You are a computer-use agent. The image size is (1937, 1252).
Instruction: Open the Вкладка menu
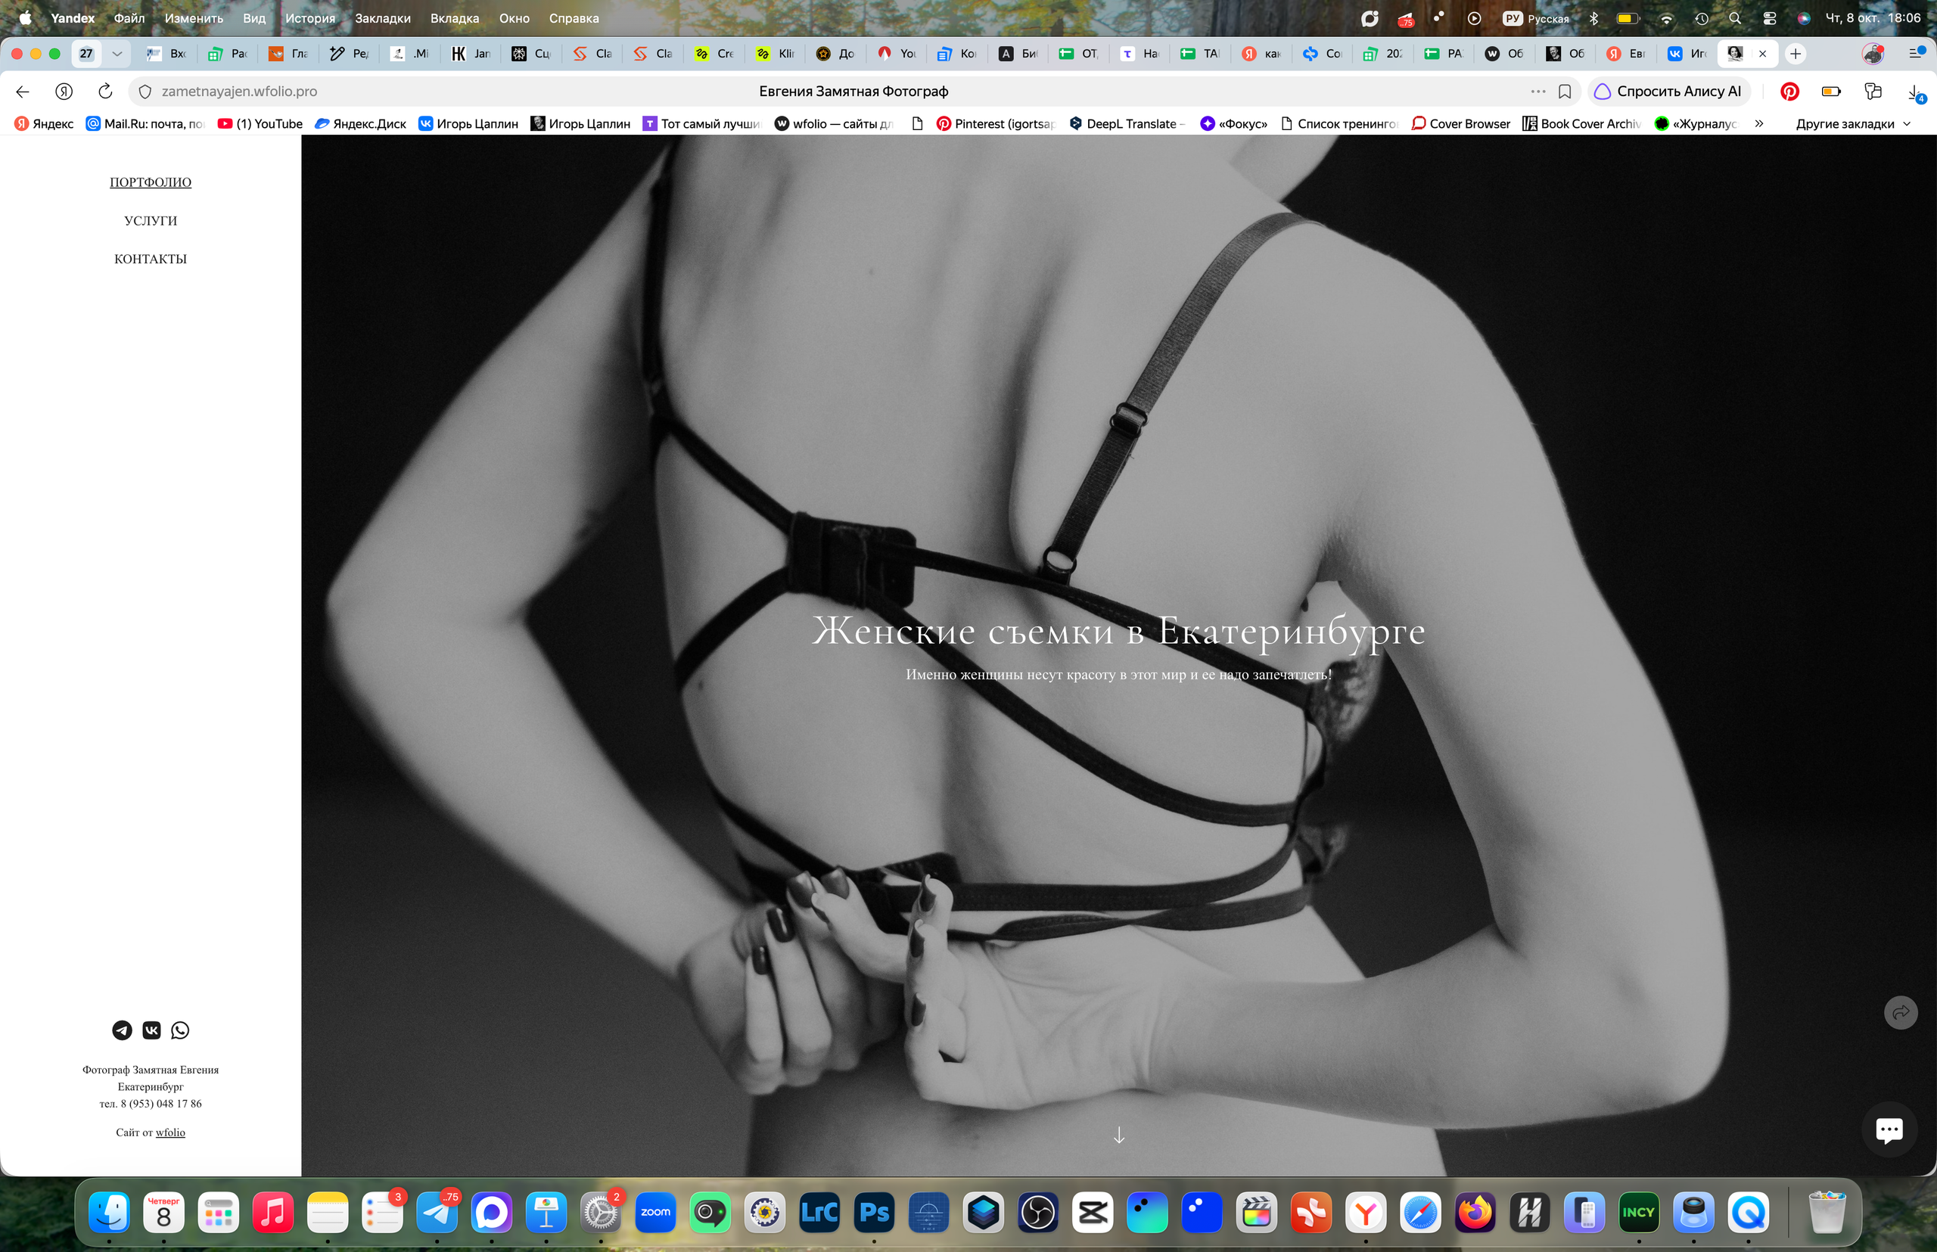455,18
